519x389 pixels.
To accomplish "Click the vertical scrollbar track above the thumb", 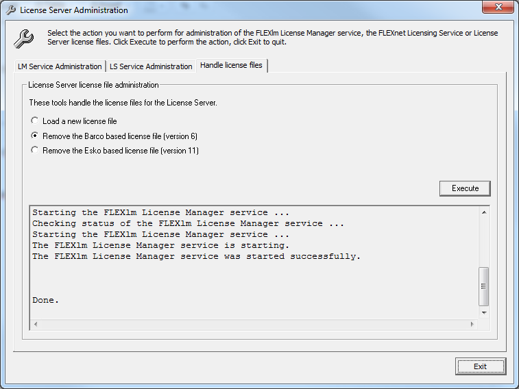I will (x=484, y=240).
